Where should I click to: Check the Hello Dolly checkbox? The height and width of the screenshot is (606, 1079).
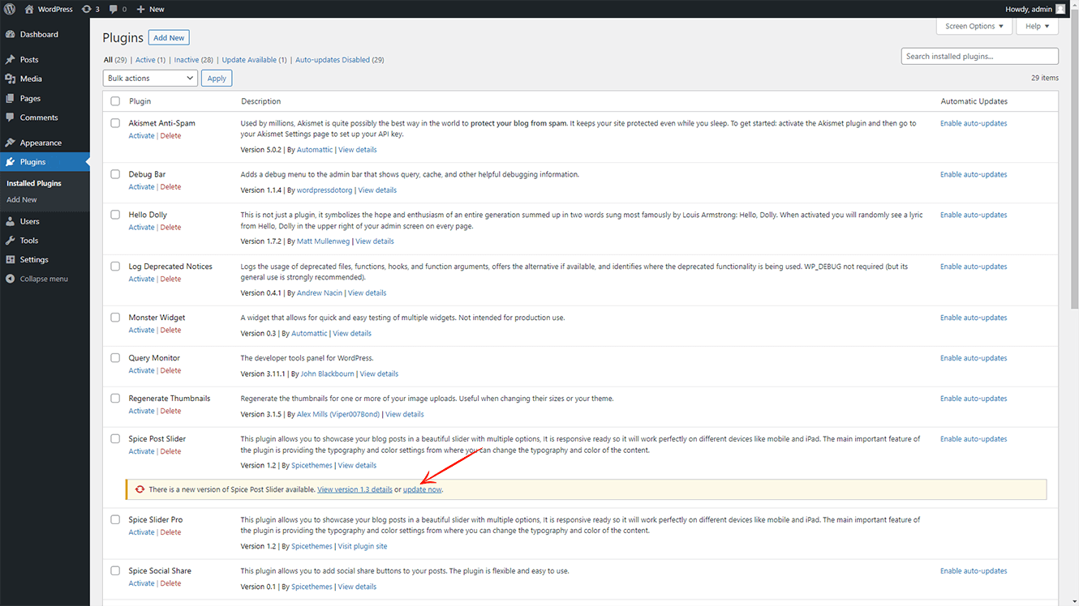(x=115, y=215)
